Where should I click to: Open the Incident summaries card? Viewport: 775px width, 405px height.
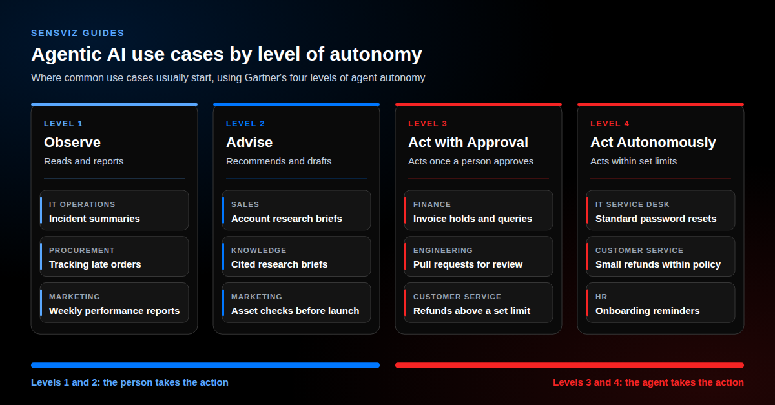pyautogui.click(x=114, y=210)
